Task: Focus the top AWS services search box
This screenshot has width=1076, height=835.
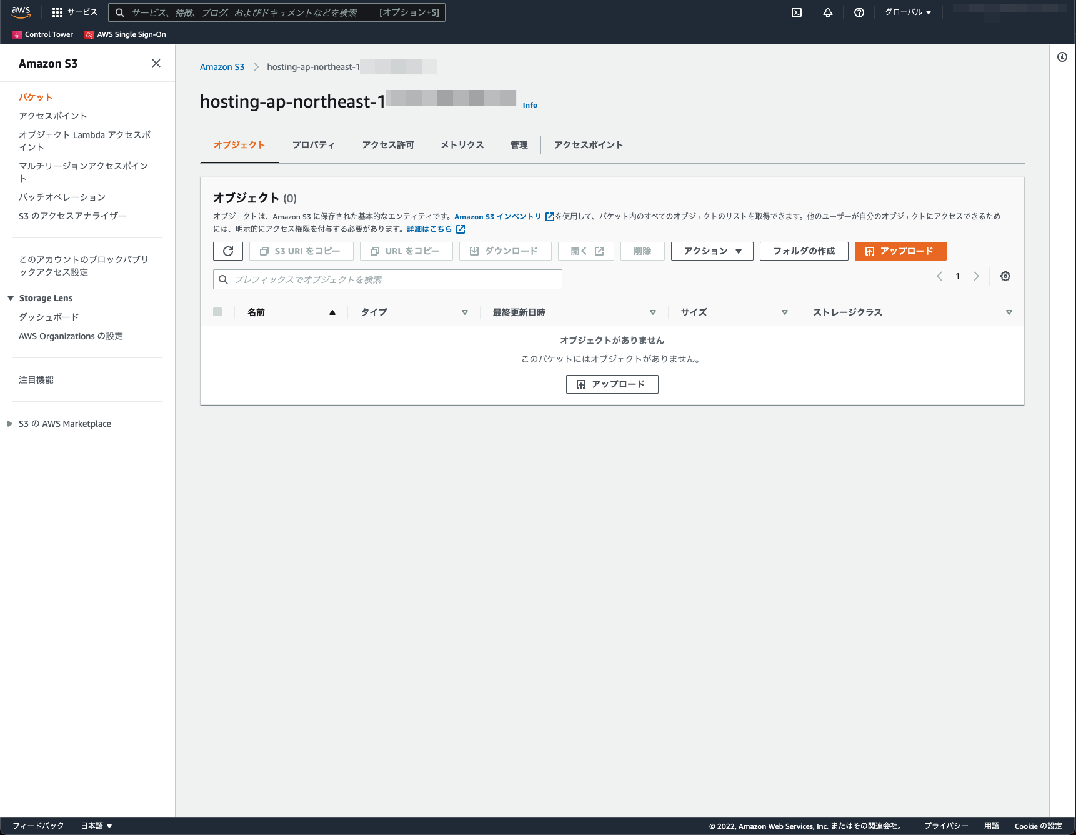Action: 277,12
